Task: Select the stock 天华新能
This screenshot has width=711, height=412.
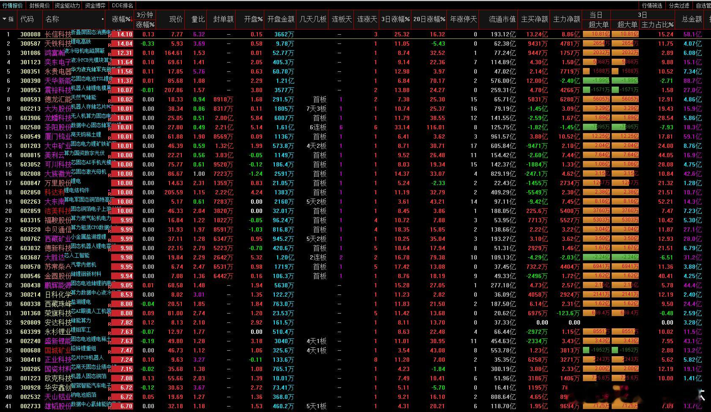Action: click(58, 81)
